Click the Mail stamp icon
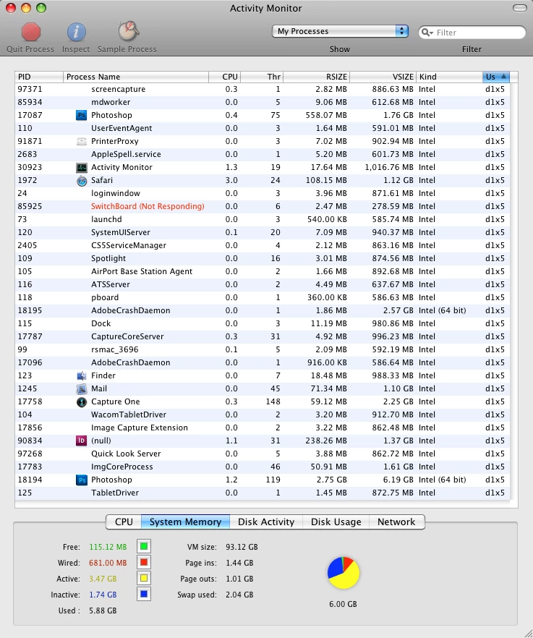Screen dimensions: 533x638 click(x=82, y=389)
